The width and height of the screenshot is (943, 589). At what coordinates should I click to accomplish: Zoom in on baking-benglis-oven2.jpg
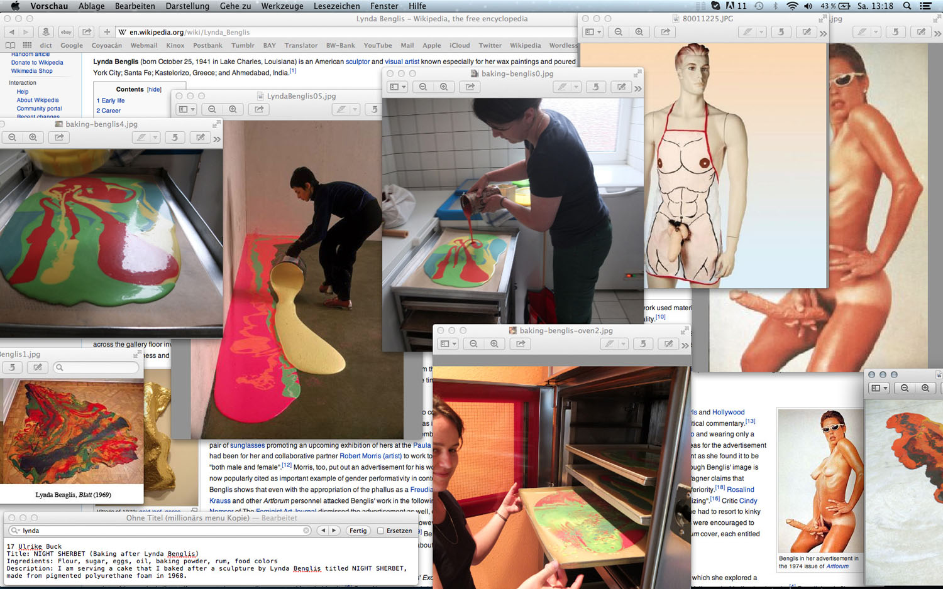tap(494, 344)
